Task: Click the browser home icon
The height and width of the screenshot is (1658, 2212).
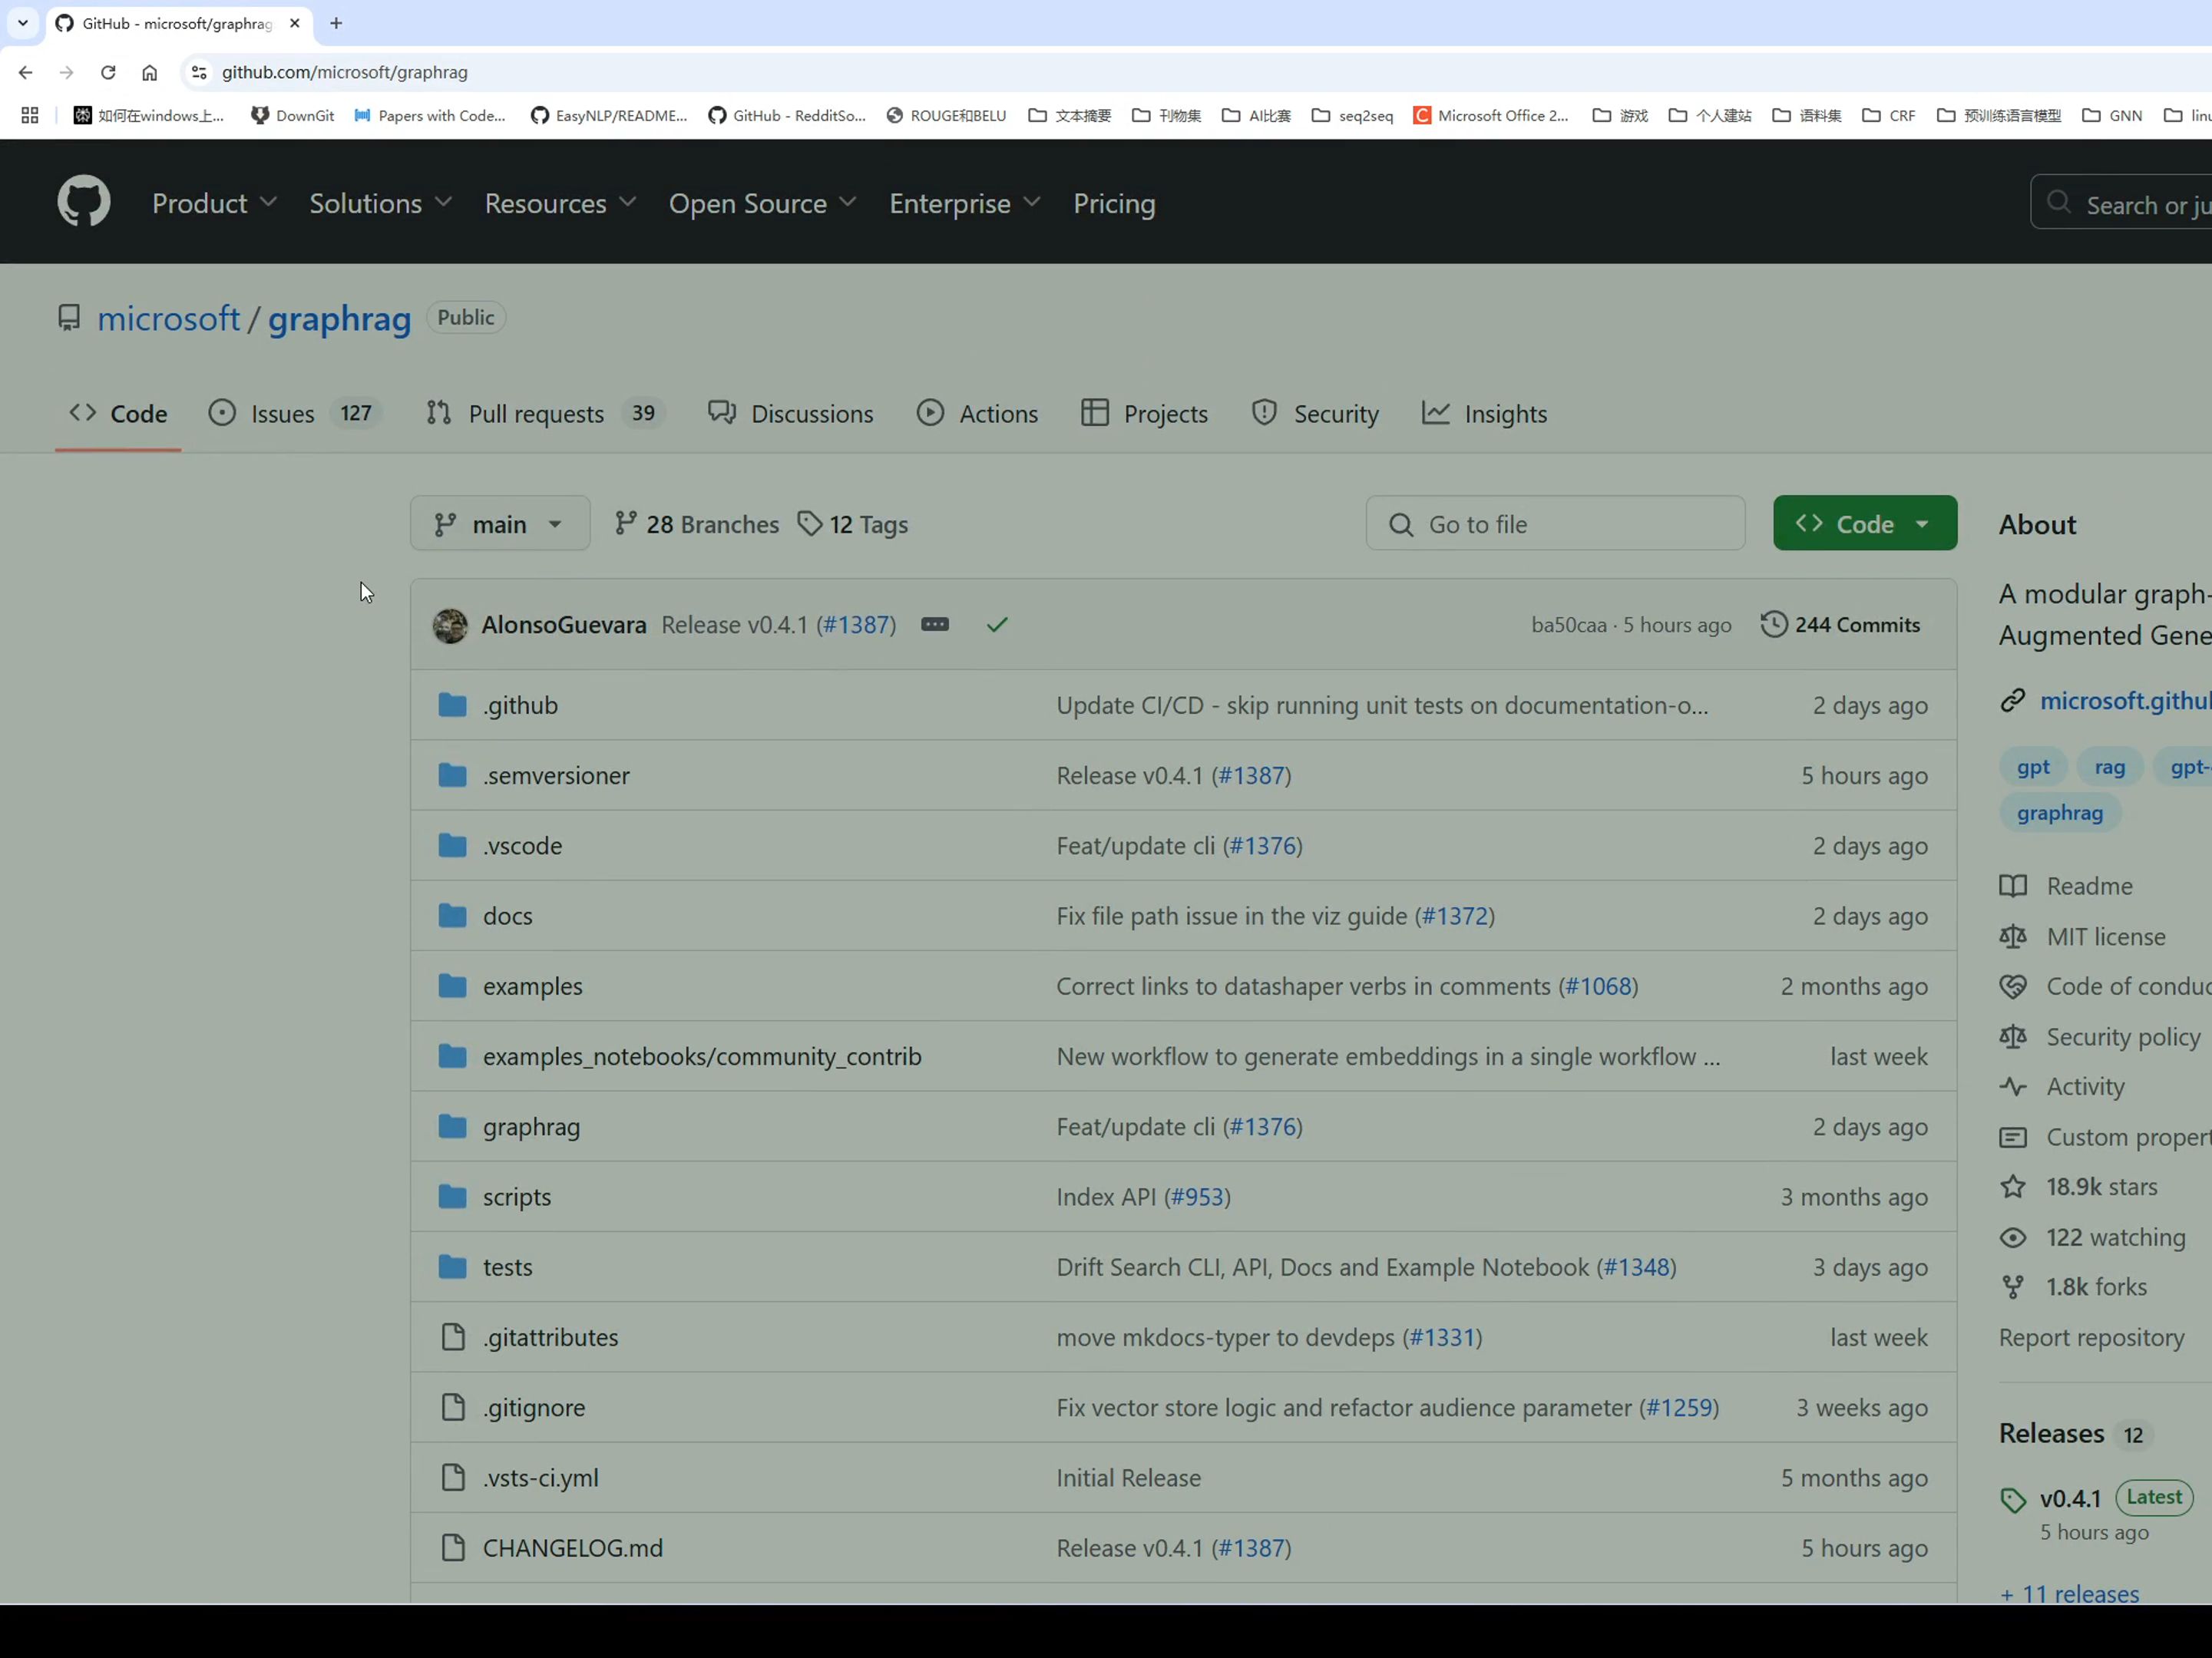Action: 149,72
